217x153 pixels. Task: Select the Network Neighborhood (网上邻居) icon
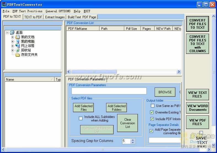[18, 46]
